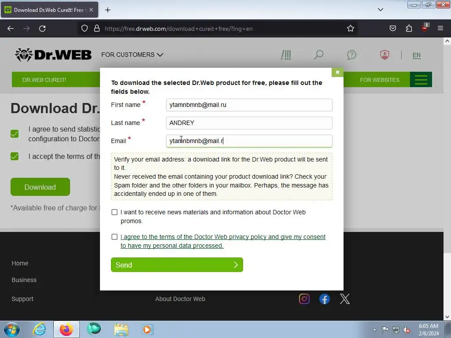Open the green hamburger menu

pyautogui.click(x=421, y=80)
